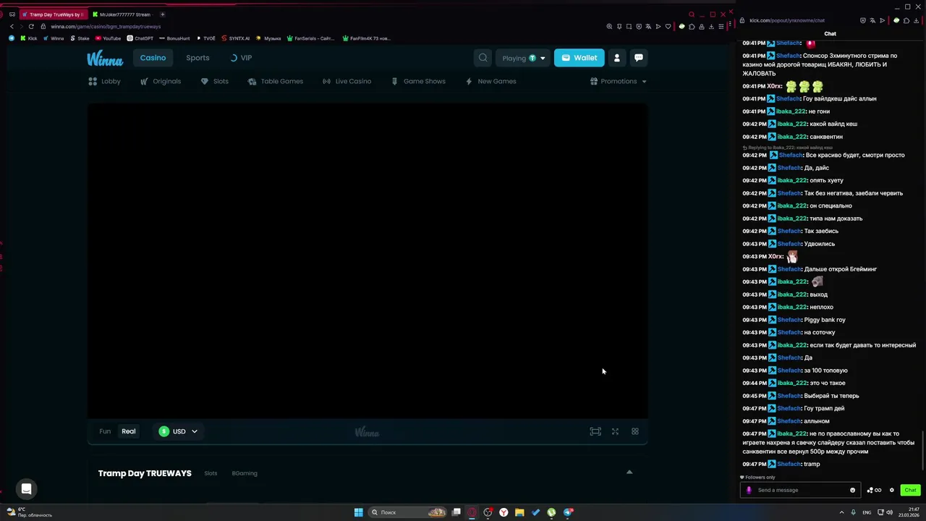Switch to the Casino tab
Screen dimensions: 926x521
(x=153, y=58)
